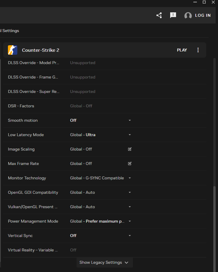This screenshot has height=272, width=218.
Task: Click the share icon in the header
Action: (159, 15)
